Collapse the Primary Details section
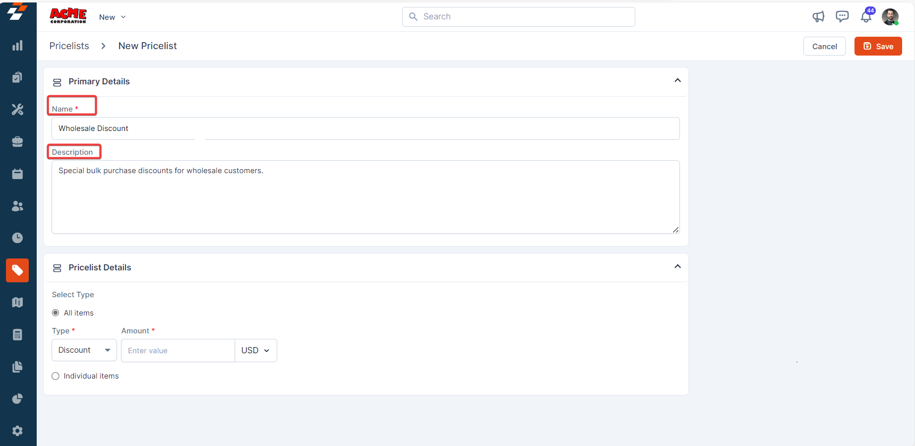This screenshot has width=915, height=446. 677,80
